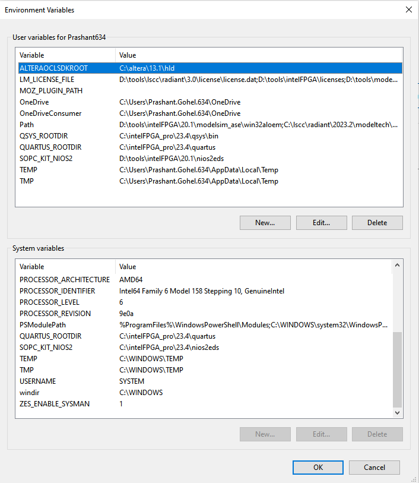Select the PROCESSOR_ARCHITECTURE system variable
This screenshot has height=483, width=419.
pos(65,280)
